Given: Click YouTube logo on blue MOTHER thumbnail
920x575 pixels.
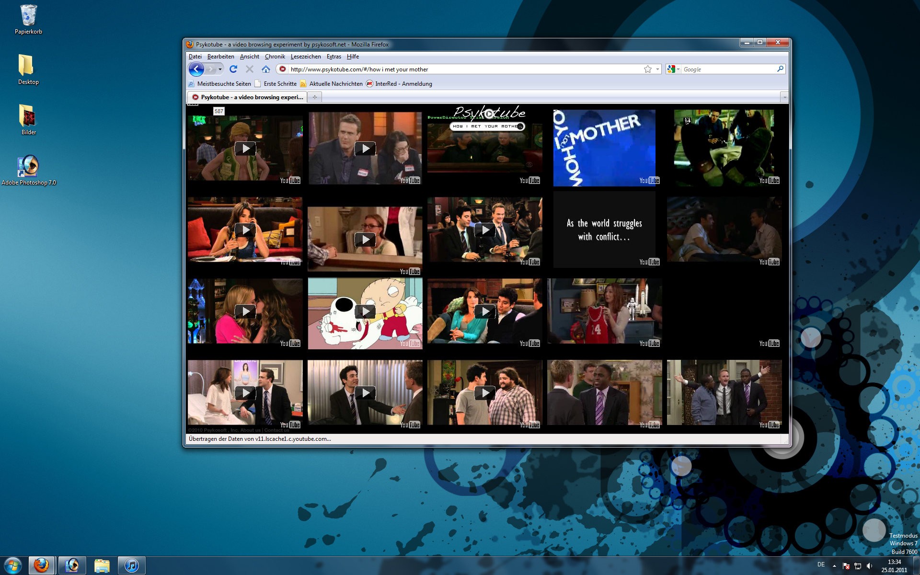Looking at the screenshot, I should click(x=649, y=181).
